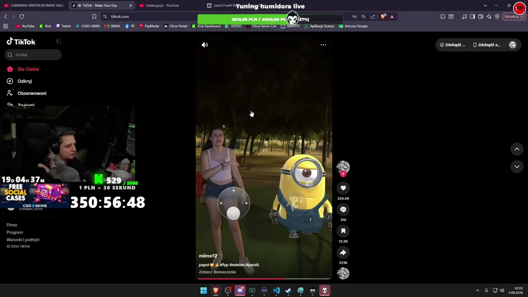Open the Arkusze Google bookmark
This screenshot has height=297, width=528.
coord(353,26)
